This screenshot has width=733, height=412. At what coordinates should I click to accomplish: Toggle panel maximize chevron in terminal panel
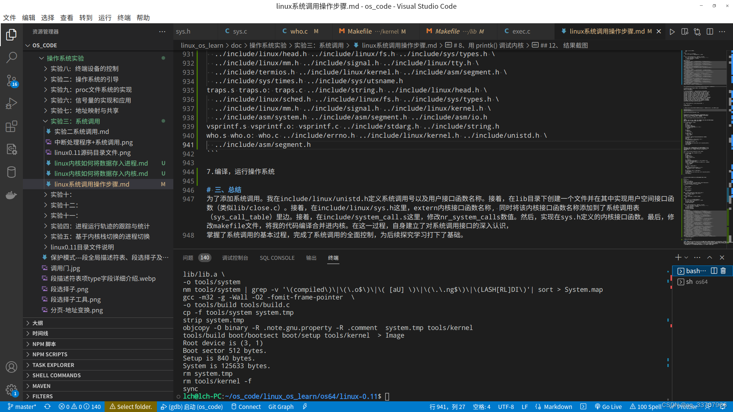(709, 257)
